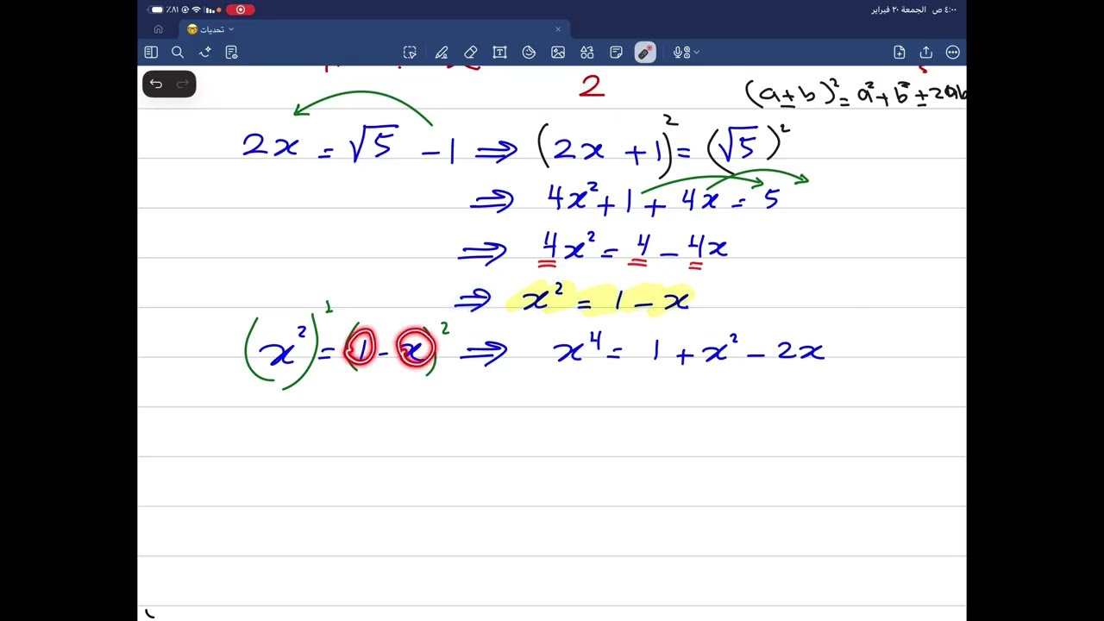Select the pen tool
The width and height of the screenshot is (1104, 621).
point(442,53)
